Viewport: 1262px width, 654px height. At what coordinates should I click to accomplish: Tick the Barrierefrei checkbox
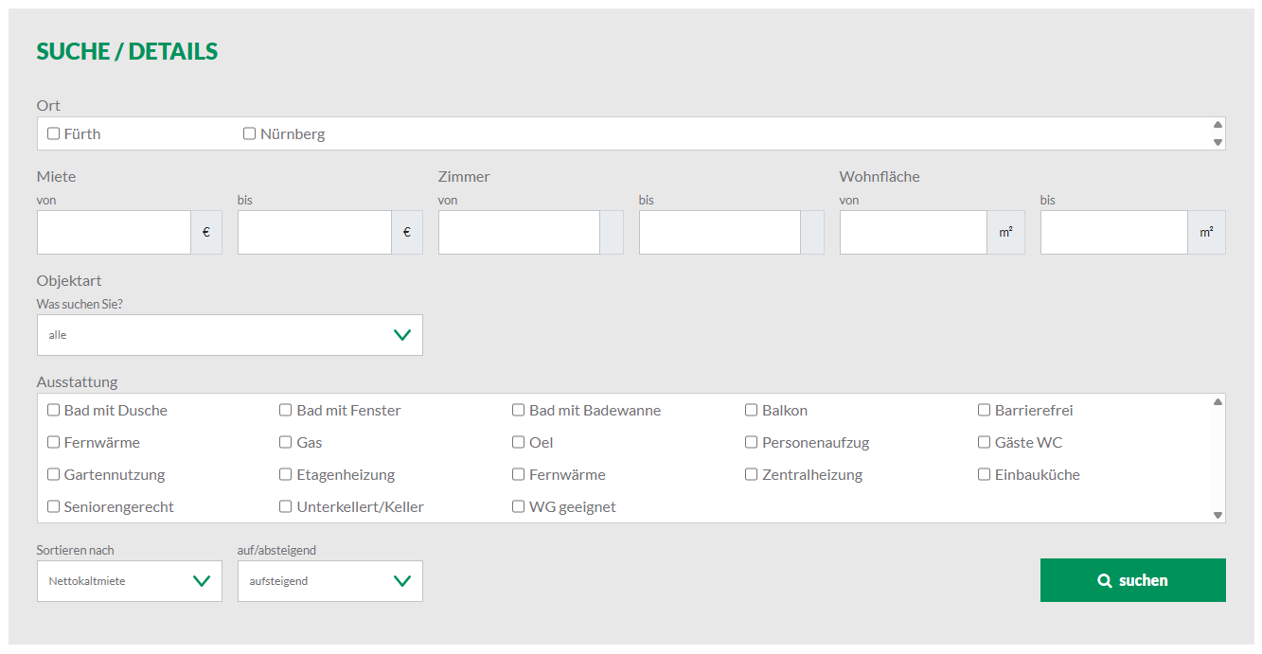tap(985, 410)
